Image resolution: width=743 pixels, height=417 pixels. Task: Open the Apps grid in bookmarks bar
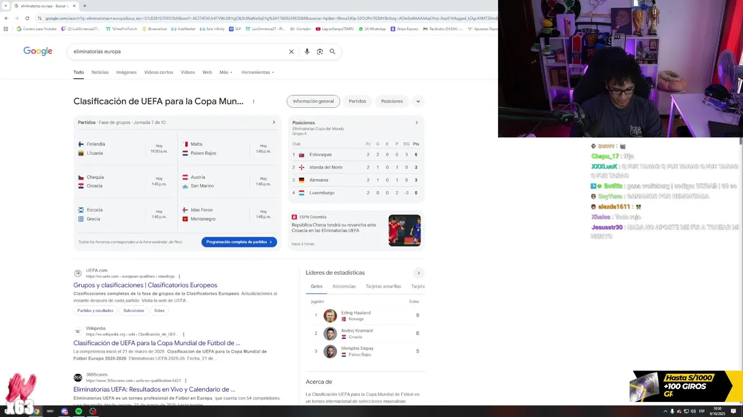pyautogui.click(x=6, y=28)
